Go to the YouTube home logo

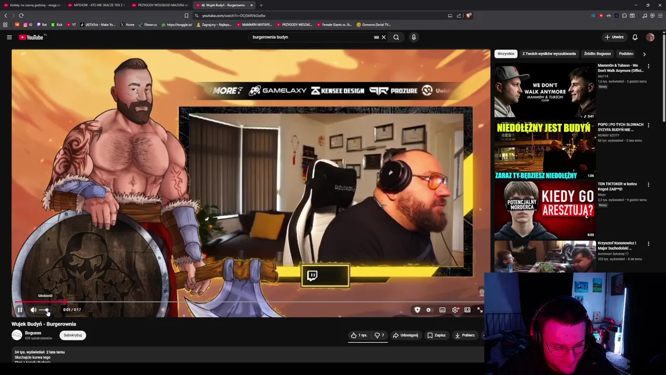[x=32, y=37]
